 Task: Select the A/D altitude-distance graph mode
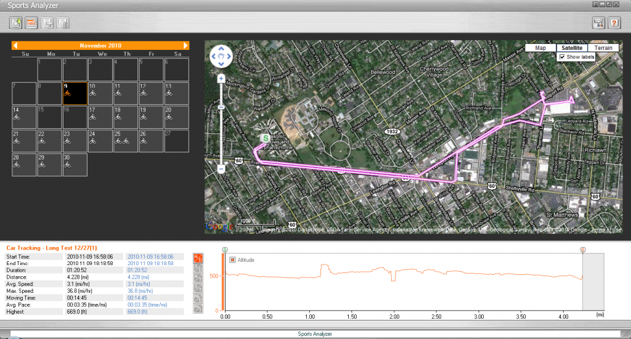point(198,258)
